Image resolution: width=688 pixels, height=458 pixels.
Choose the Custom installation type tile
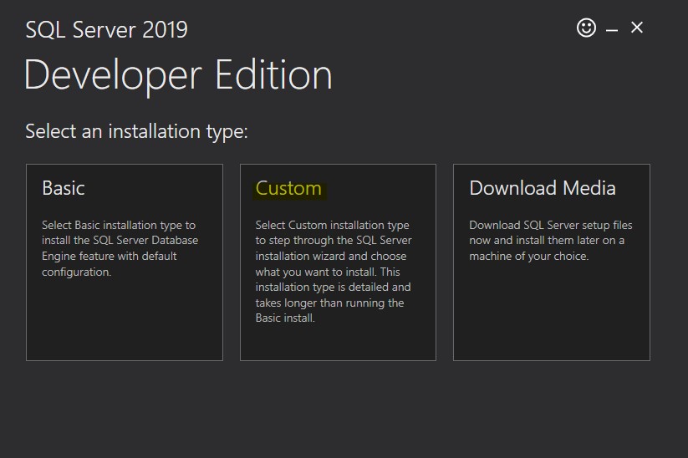point(338,262)
